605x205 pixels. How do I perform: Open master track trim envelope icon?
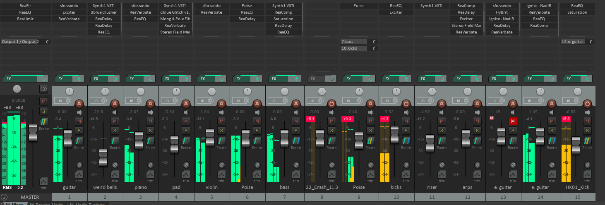[x=44, y=181]
